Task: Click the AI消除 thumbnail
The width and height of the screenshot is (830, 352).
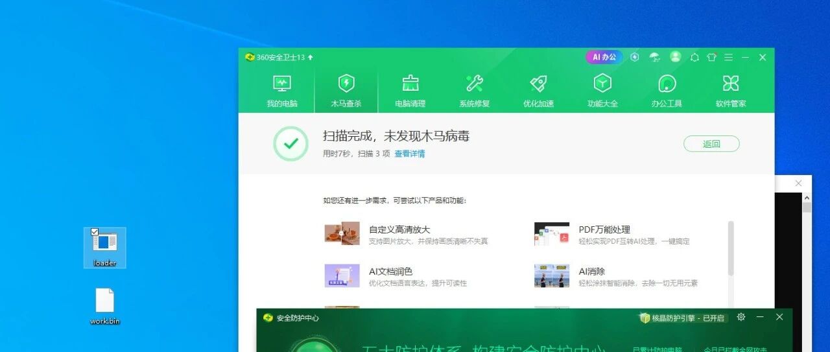Action: (x=552, y=276)
